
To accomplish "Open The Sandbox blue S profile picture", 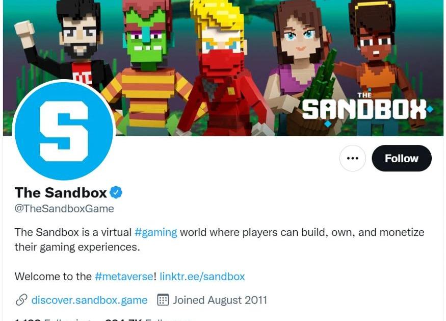I will [x=64, y=131].
